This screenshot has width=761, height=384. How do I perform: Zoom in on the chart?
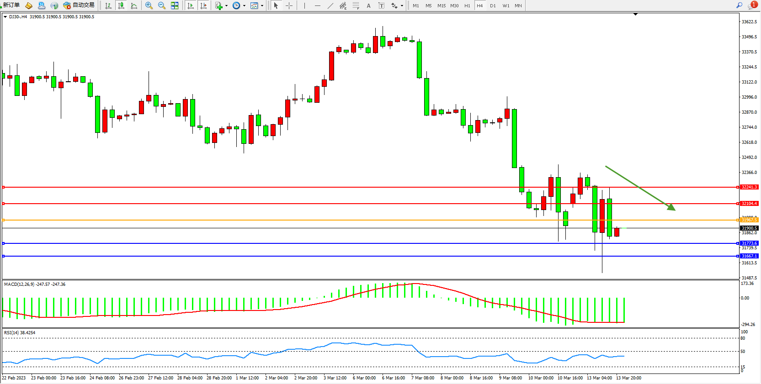click(x=149, y=5)
